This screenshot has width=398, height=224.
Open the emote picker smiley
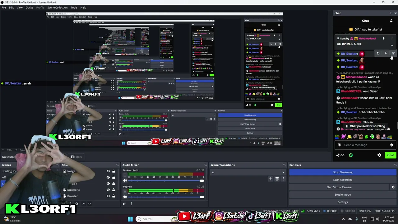391,145
